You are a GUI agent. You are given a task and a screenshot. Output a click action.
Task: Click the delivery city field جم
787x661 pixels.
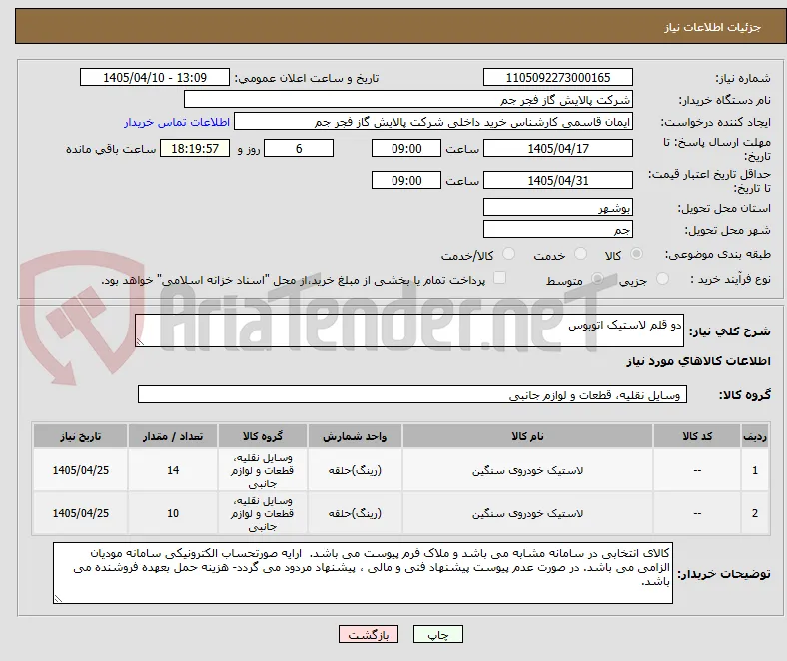click(557, 229)
